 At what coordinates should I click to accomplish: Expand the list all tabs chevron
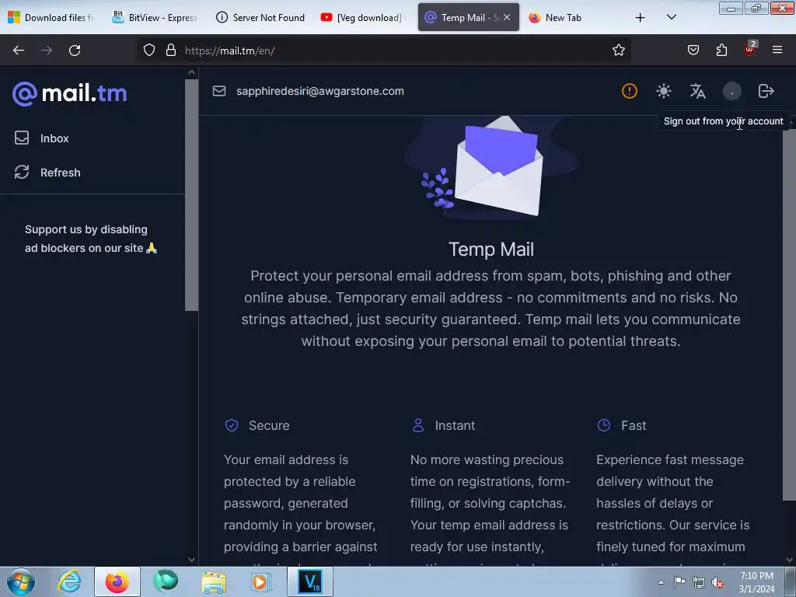[671, 17]
